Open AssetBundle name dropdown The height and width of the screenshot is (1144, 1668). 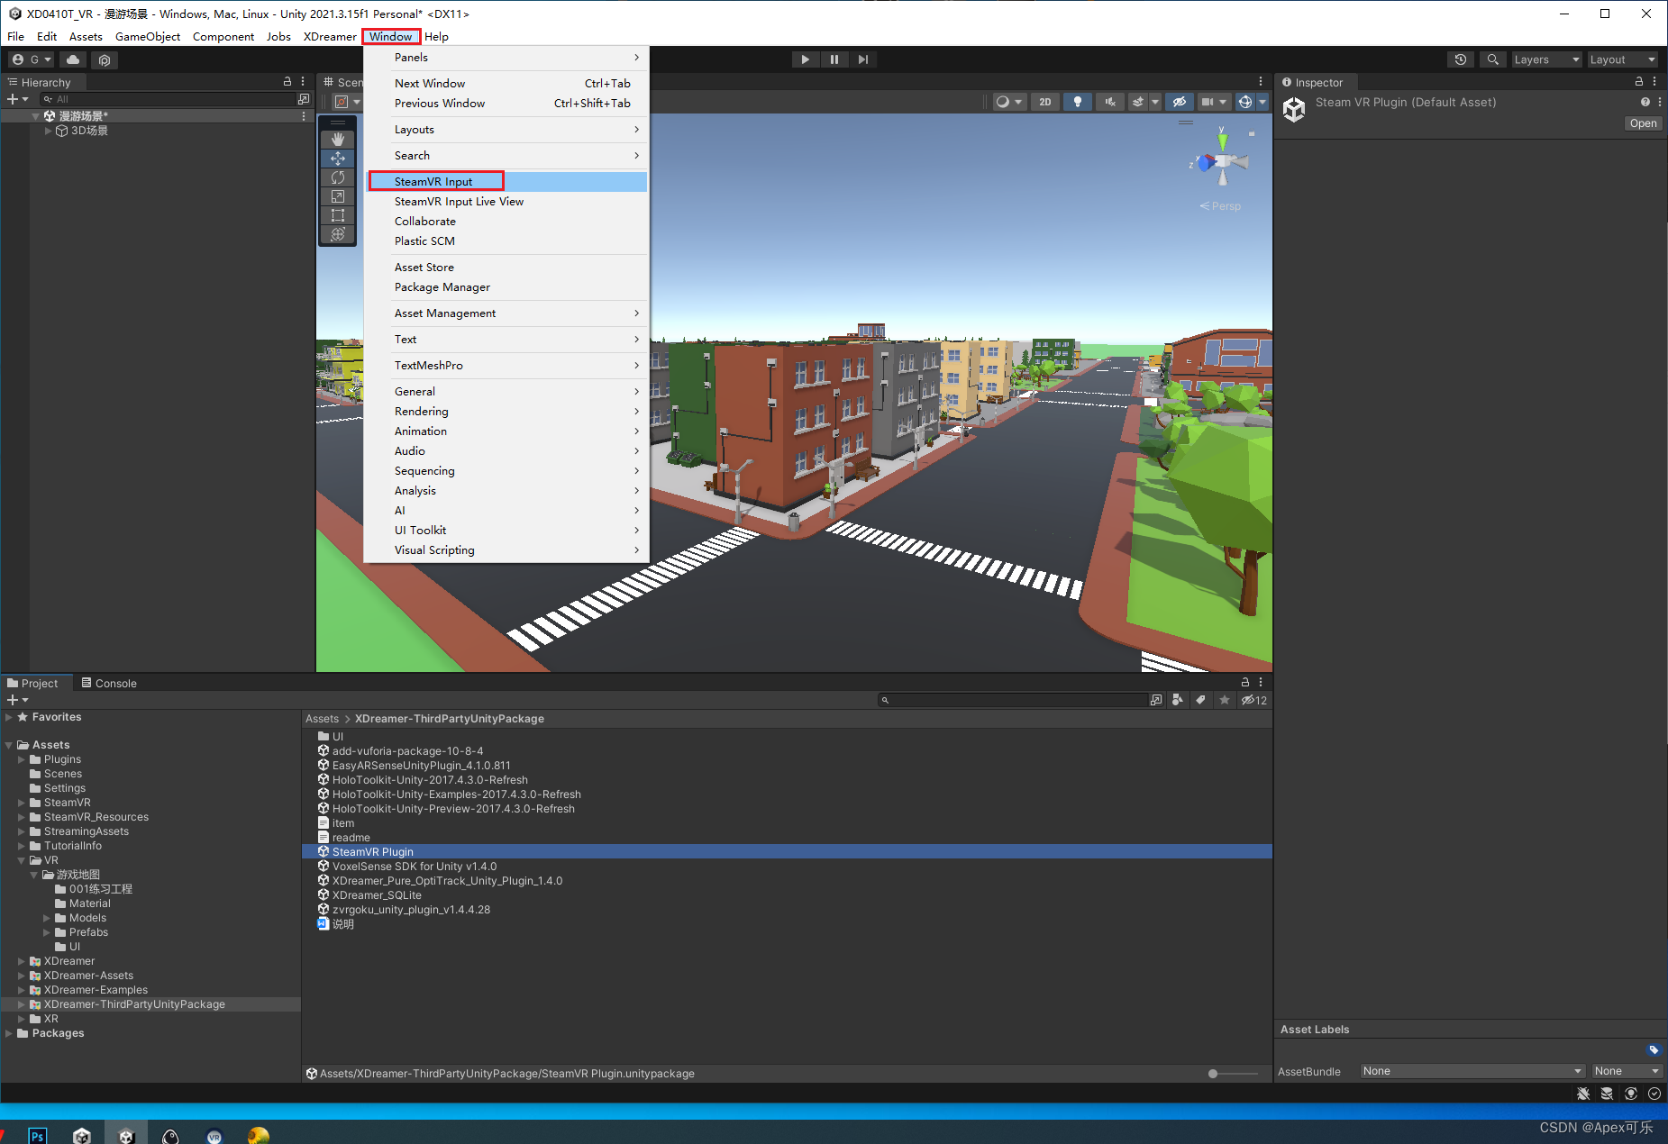click(1472, 1071)
